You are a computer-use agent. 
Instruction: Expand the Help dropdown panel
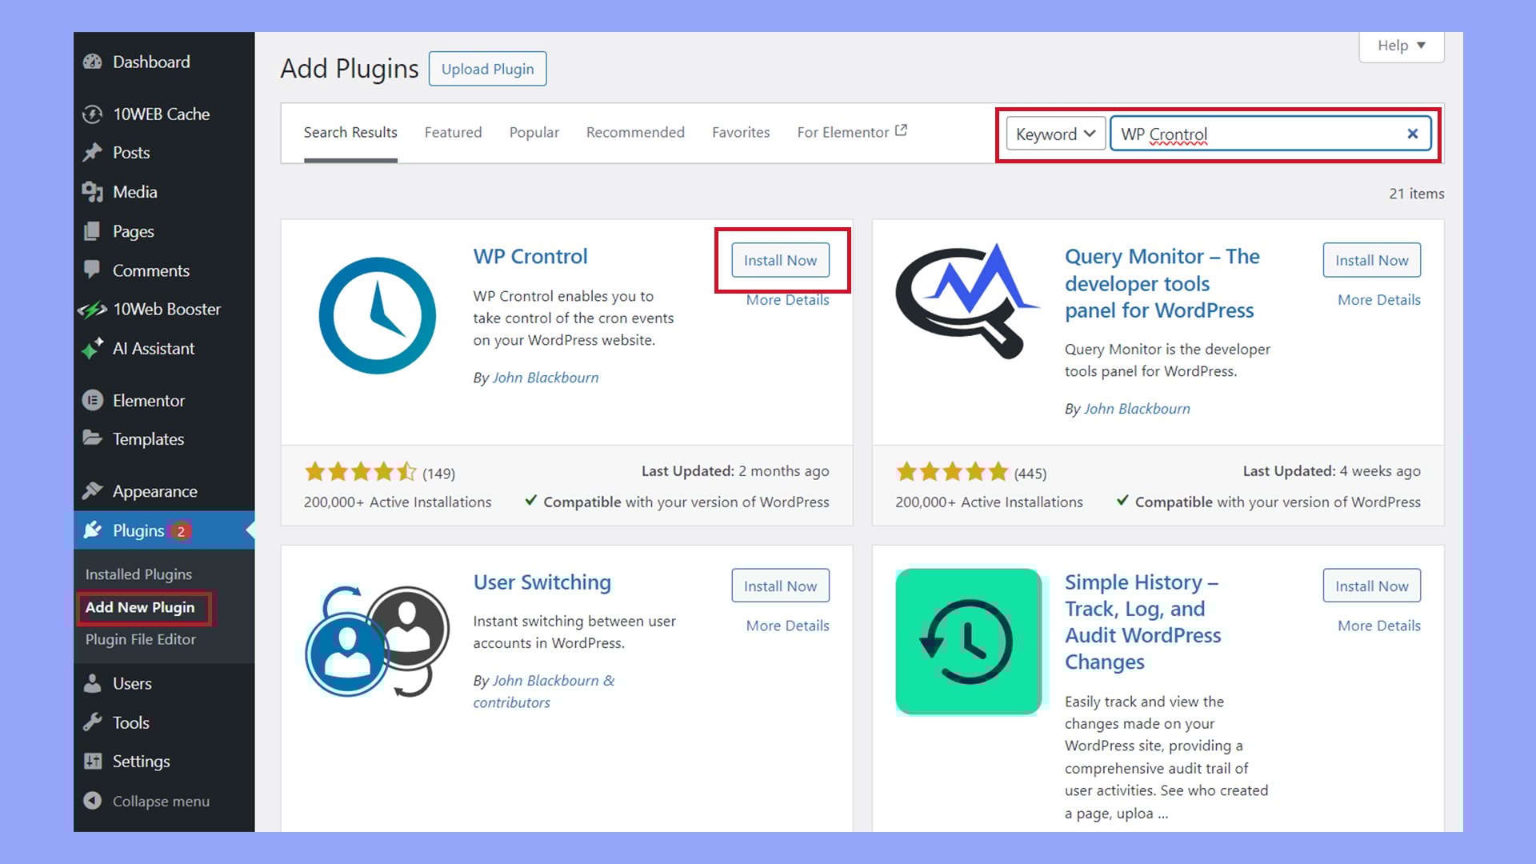coord(1401,46)
